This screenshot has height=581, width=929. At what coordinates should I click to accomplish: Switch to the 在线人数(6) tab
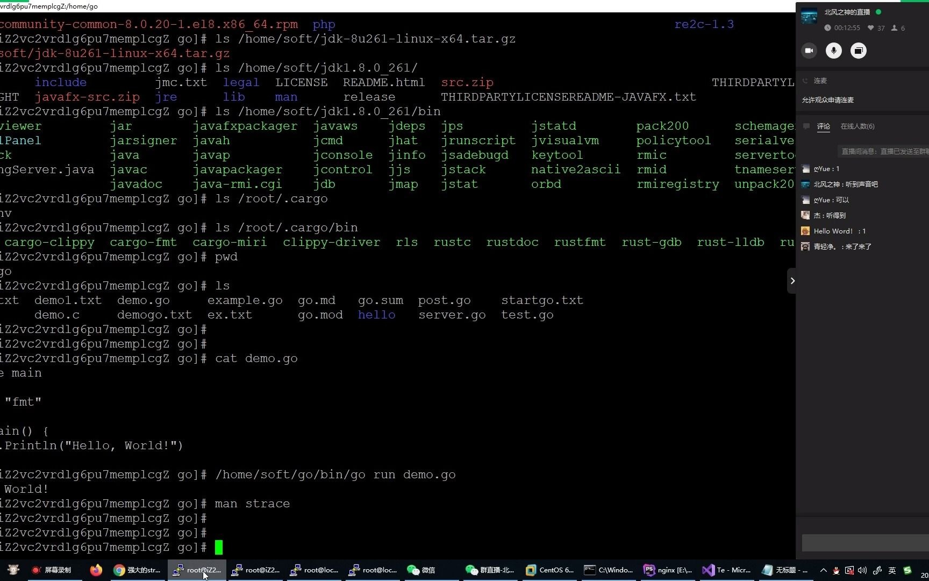tap(857, 126)
